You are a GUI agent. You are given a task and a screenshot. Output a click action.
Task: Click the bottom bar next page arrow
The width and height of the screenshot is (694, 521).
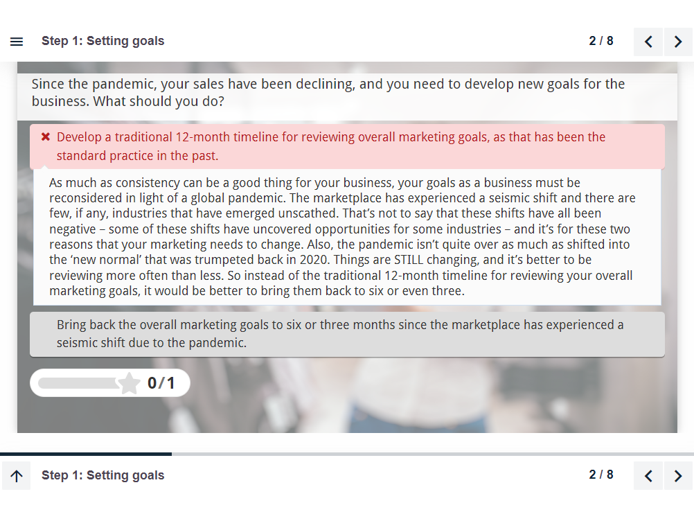tap(677, 476)
